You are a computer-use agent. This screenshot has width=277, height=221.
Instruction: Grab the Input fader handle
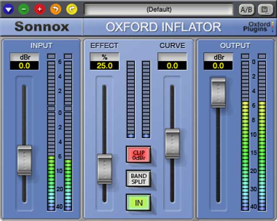point(24,160)
